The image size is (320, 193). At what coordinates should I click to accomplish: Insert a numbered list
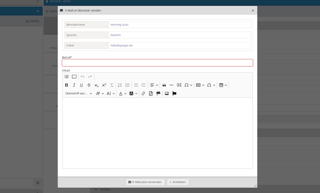tap(120, 85)
